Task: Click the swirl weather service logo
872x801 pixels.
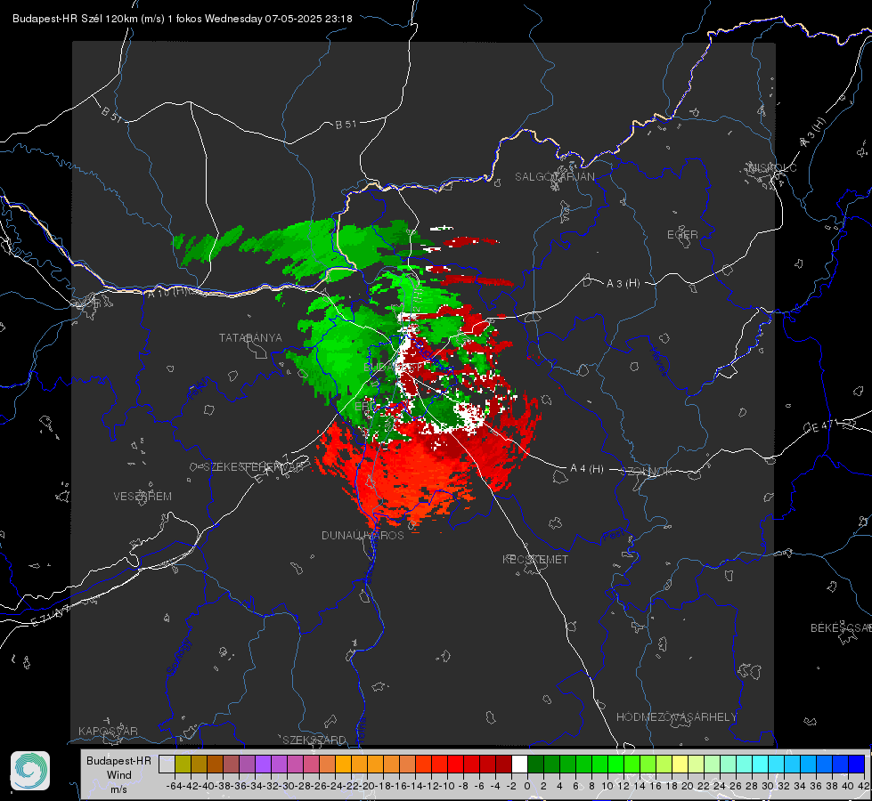Action: [30, 771]
